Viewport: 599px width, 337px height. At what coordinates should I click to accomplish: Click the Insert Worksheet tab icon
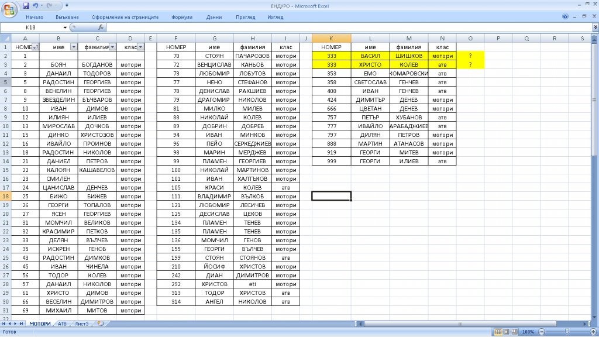coord(100,323)
